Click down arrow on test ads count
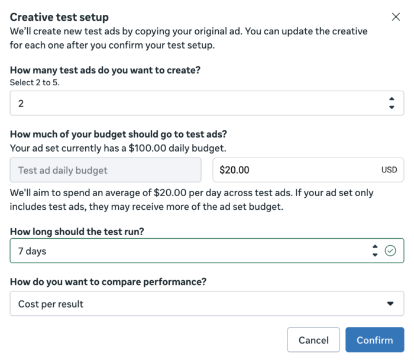Screen dimensions: 414x362 [392, 107]
